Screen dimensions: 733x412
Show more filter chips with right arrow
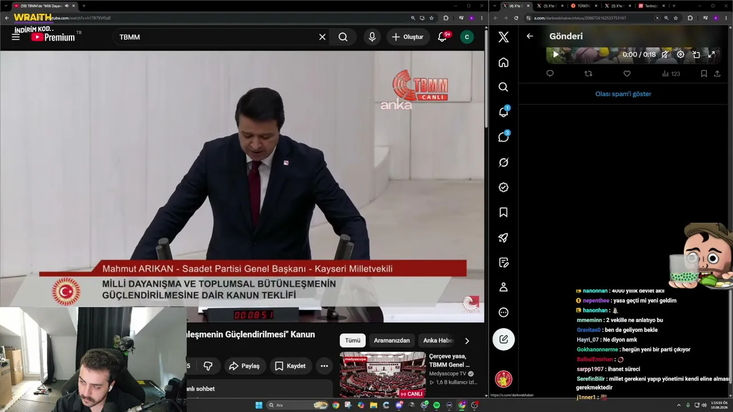coord(467,340)
